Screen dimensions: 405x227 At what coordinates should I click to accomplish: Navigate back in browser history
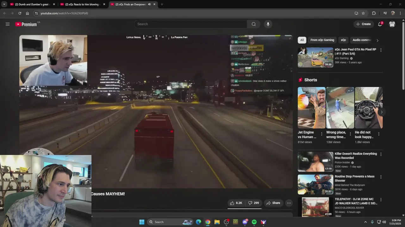[4, 13]
